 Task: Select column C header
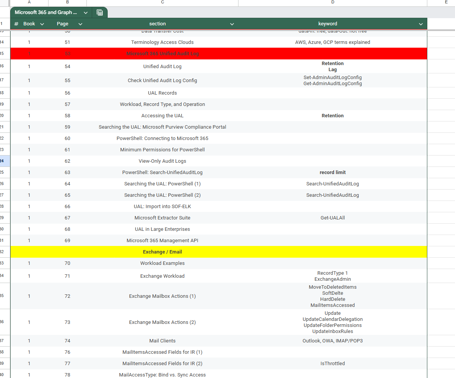[162, 3]
